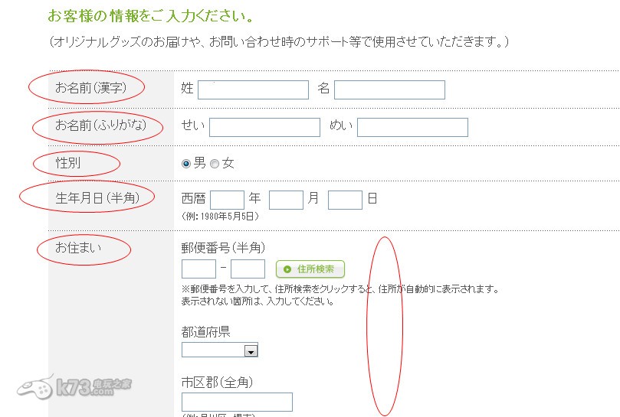Select the 男 (male) radio button
Image resolution: width=620 pixels, height=417 pixels.
(186, 164)
